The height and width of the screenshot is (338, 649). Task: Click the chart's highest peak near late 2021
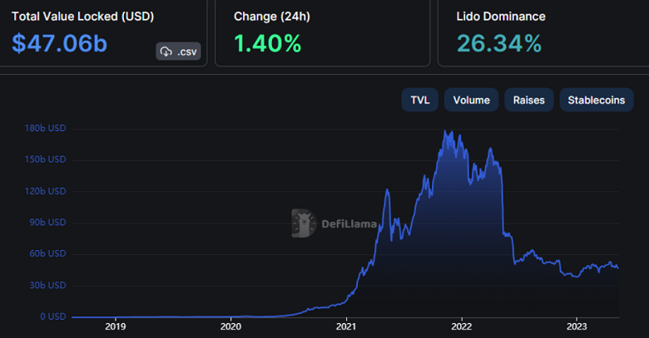click(x=448, y=131)
